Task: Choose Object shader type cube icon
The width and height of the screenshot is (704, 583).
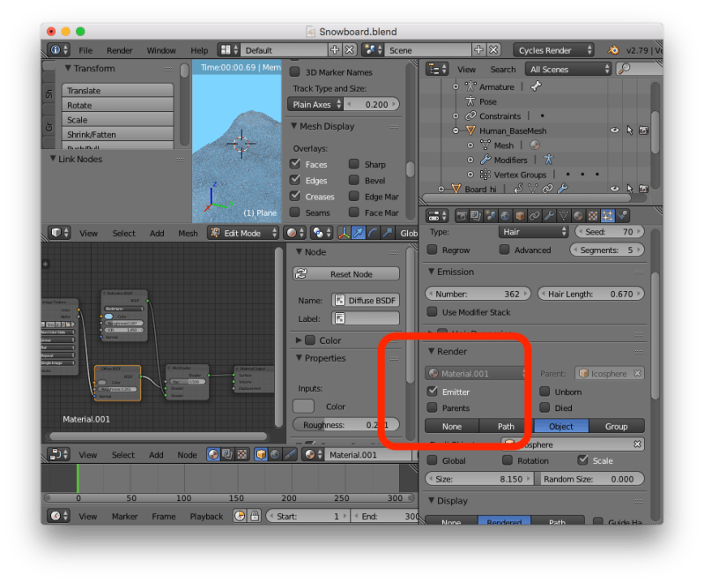Action: 261,454
